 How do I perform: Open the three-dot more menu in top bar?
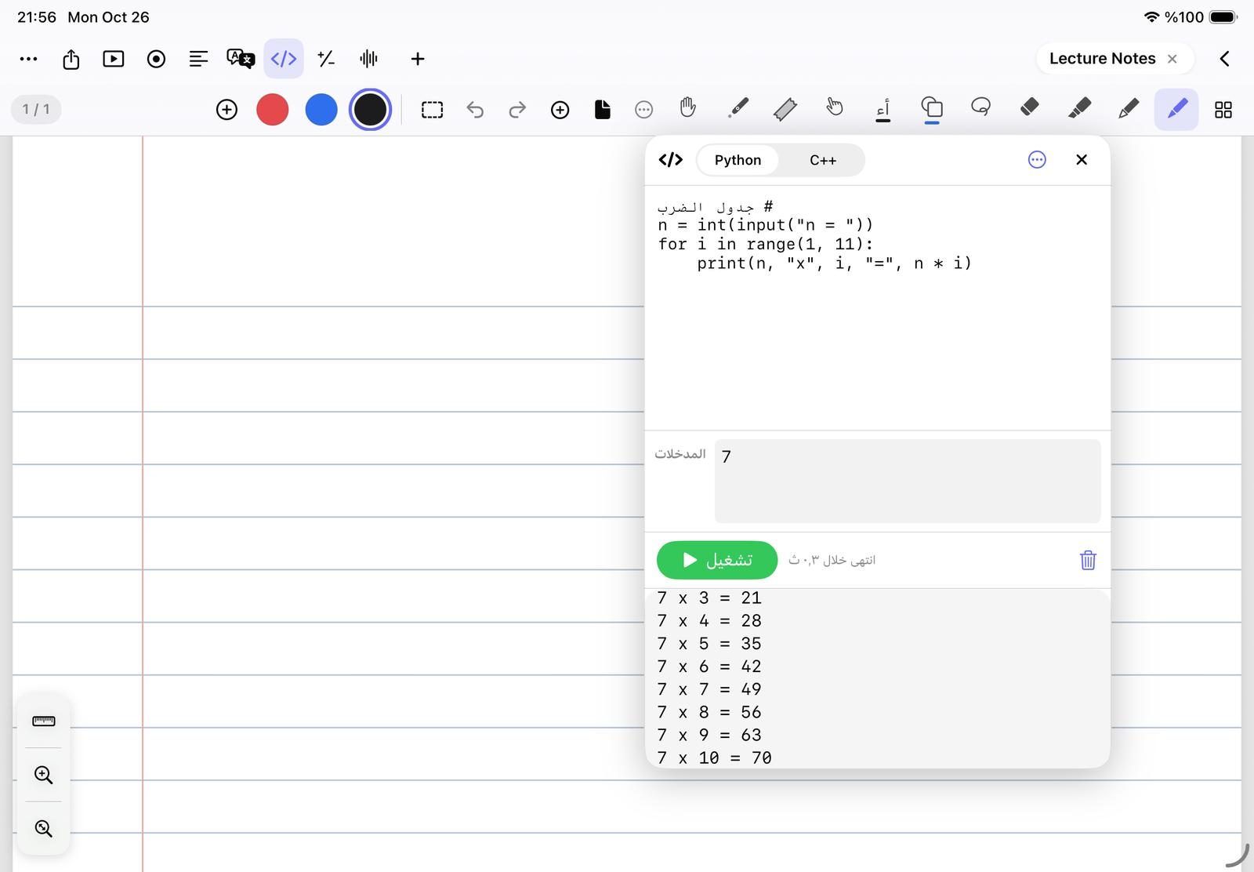coord(28,59)
